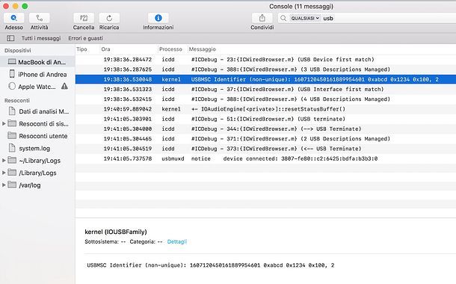
Task: Expand the /Library/Logs disclosure triangle
Action: 4,173
